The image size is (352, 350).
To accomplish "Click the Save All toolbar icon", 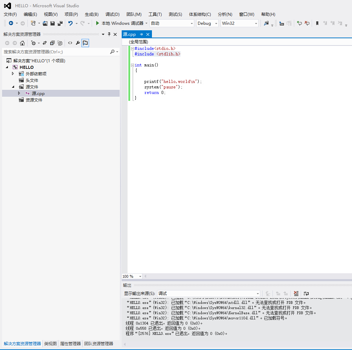I will point(60,23).
